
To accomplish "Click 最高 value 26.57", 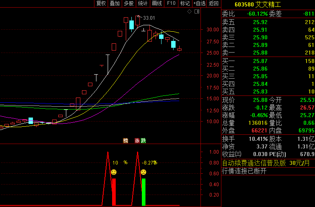I will coord(307,108).
